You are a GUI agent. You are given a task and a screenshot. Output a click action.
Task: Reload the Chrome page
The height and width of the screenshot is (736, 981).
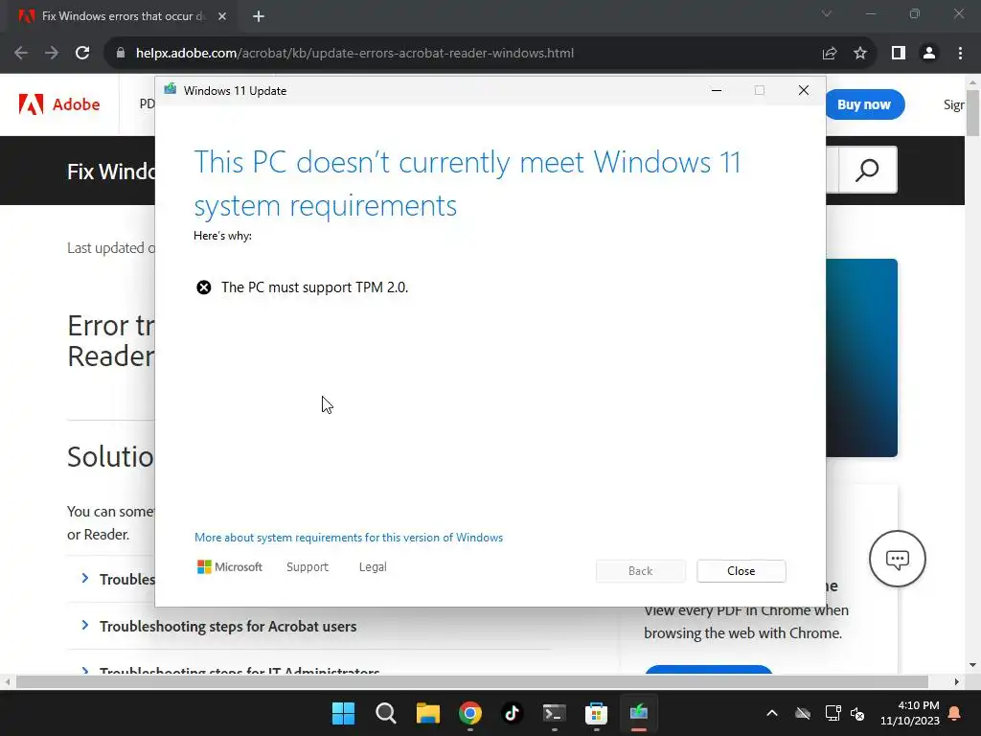pos(82,54)
